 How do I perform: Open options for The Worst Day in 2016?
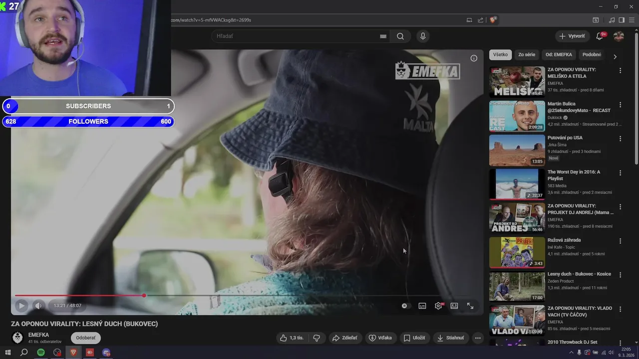[621, 173]
